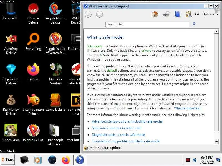The width and height of the screenshot is (222, 166).
Task: Open 'Start your computer in safe mode' link
Action: tap(116, 128)
